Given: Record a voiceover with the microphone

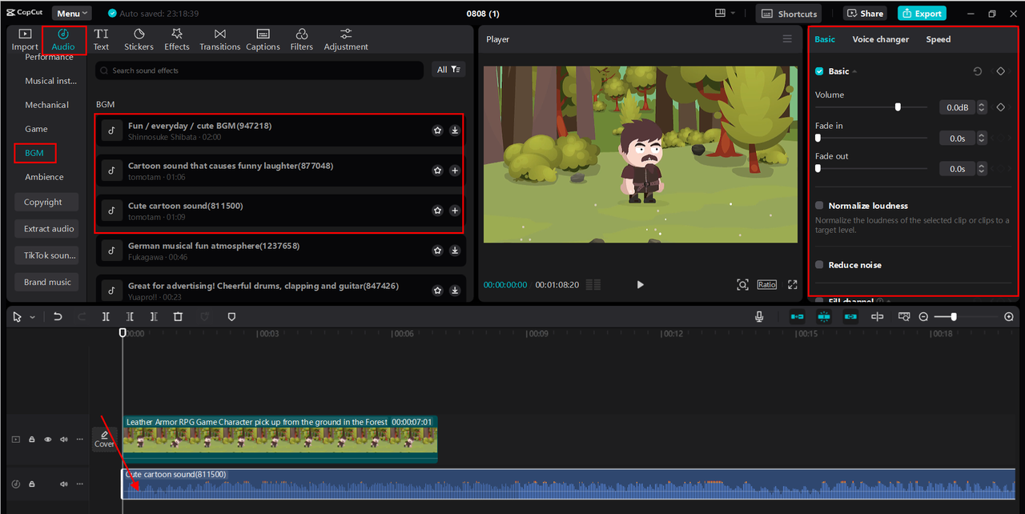Looking at the screenshot, I should click(x=759, y=317).
